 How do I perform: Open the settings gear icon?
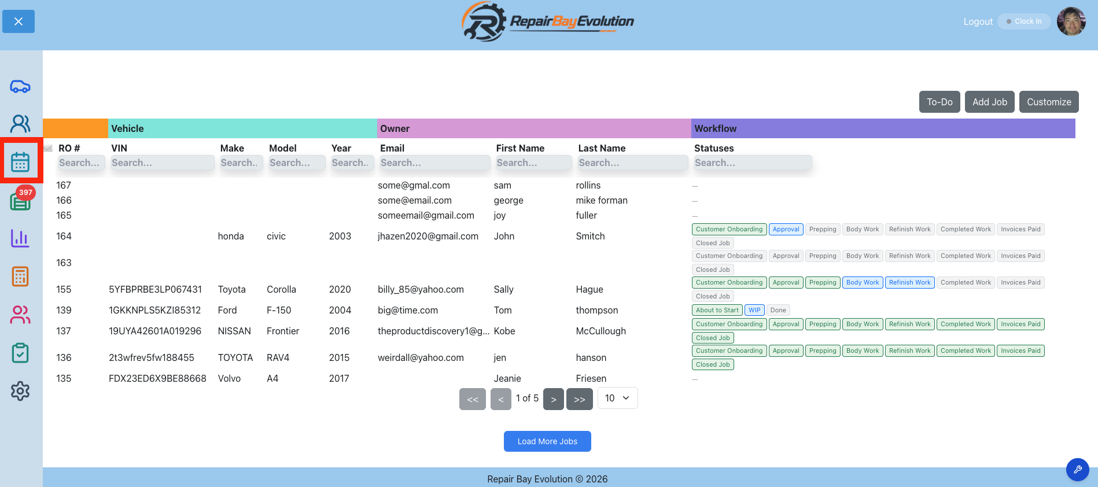point(20,391)
